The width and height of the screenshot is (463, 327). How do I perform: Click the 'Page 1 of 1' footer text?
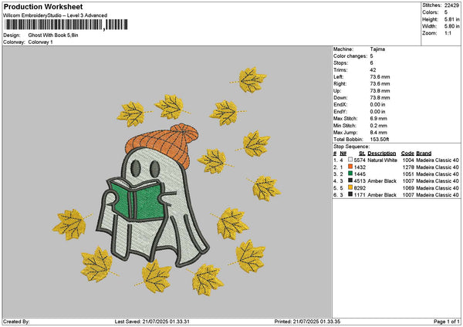coord(447,322)
